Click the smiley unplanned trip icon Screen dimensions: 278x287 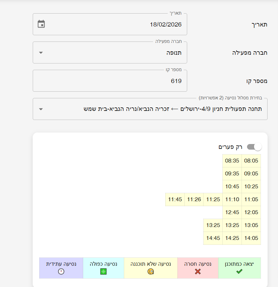click(151, 271)
